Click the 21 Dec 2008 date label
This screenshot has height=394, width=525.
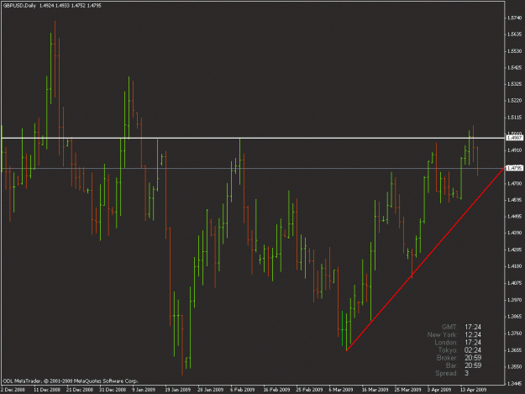click(80, 390)
